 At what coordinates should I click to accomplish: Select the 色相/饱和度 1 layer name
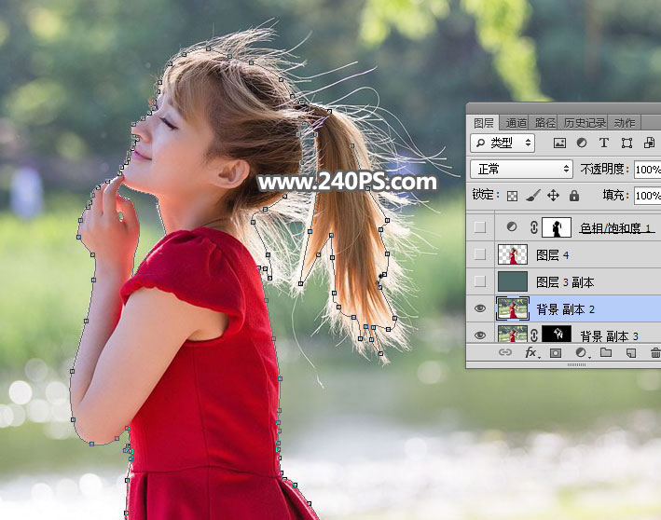pyautogui.click(x=617, y=228)
